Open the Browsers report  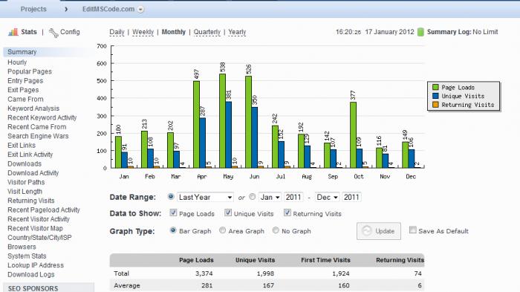(22, 247)
